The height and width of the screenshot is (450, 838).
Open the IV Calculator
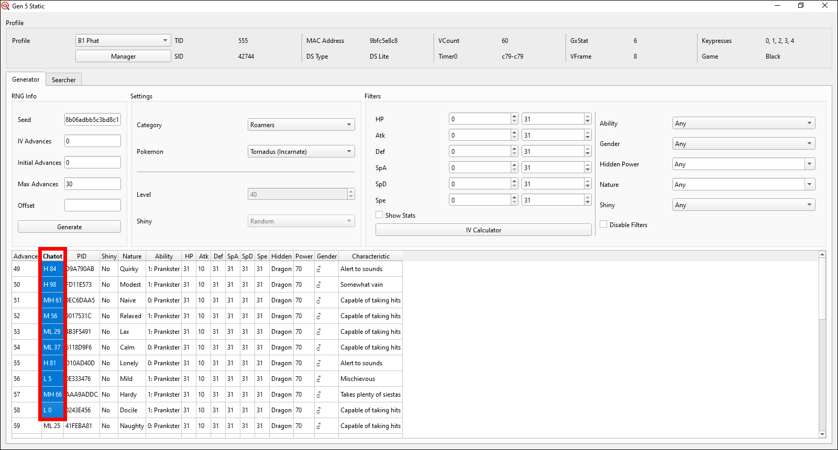coord(483,230)
